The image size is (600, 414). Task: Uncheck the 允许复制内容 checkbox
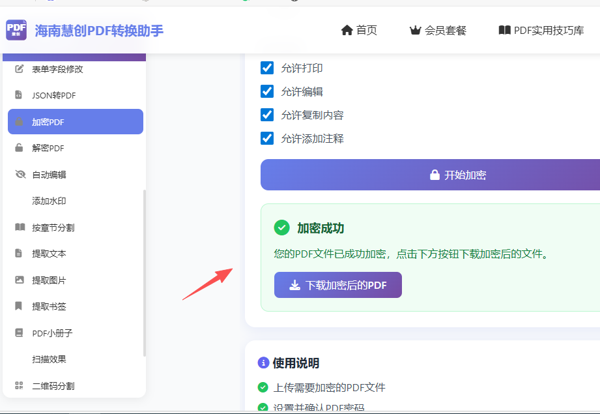tap(267, 115)
